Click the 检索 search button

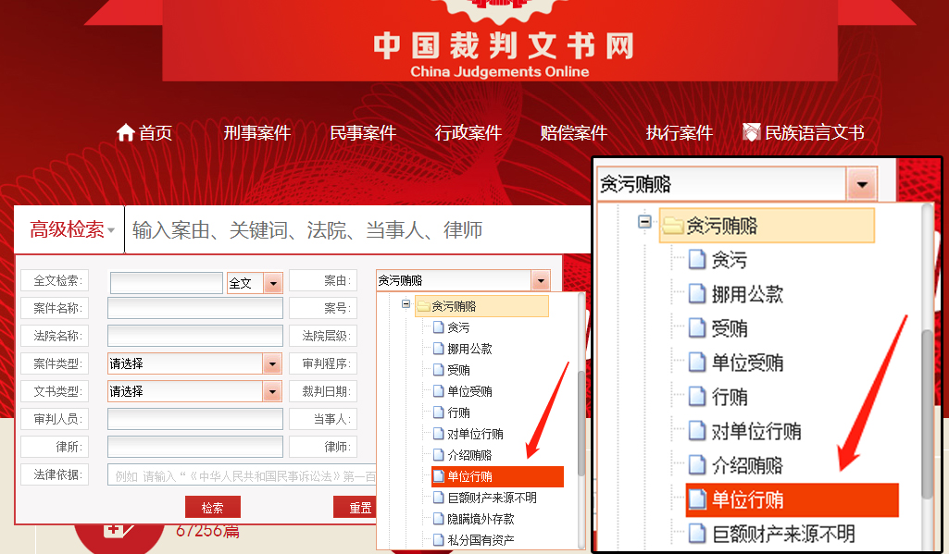(x=212, y=508)
